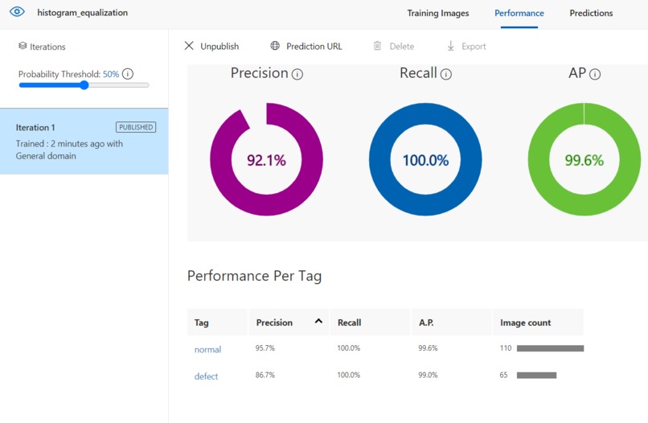Click the Precision info icon
648x423 pixels.
click(297, 75)
